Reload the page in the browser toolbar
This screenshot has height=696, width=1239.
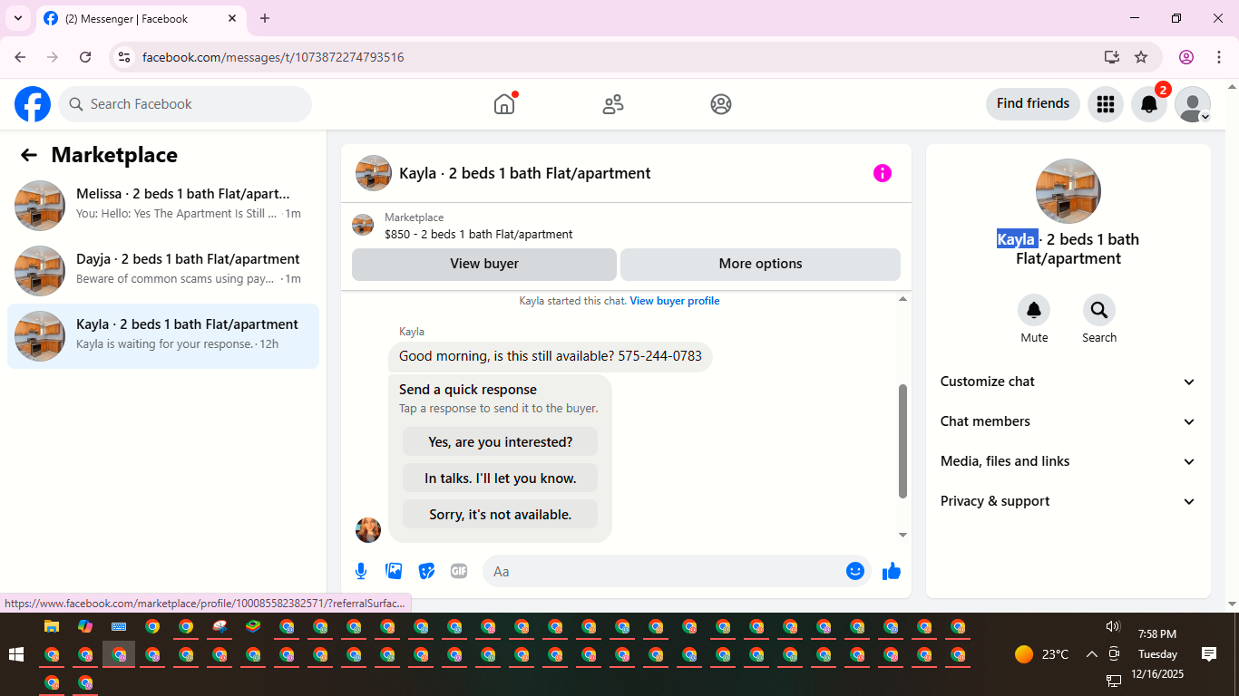click(x=85, y=57)
